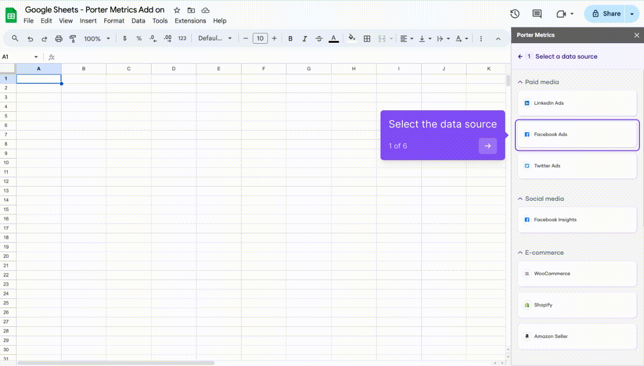
Task: Open horizontal align dropdown
Action: [x=406, y=39]
